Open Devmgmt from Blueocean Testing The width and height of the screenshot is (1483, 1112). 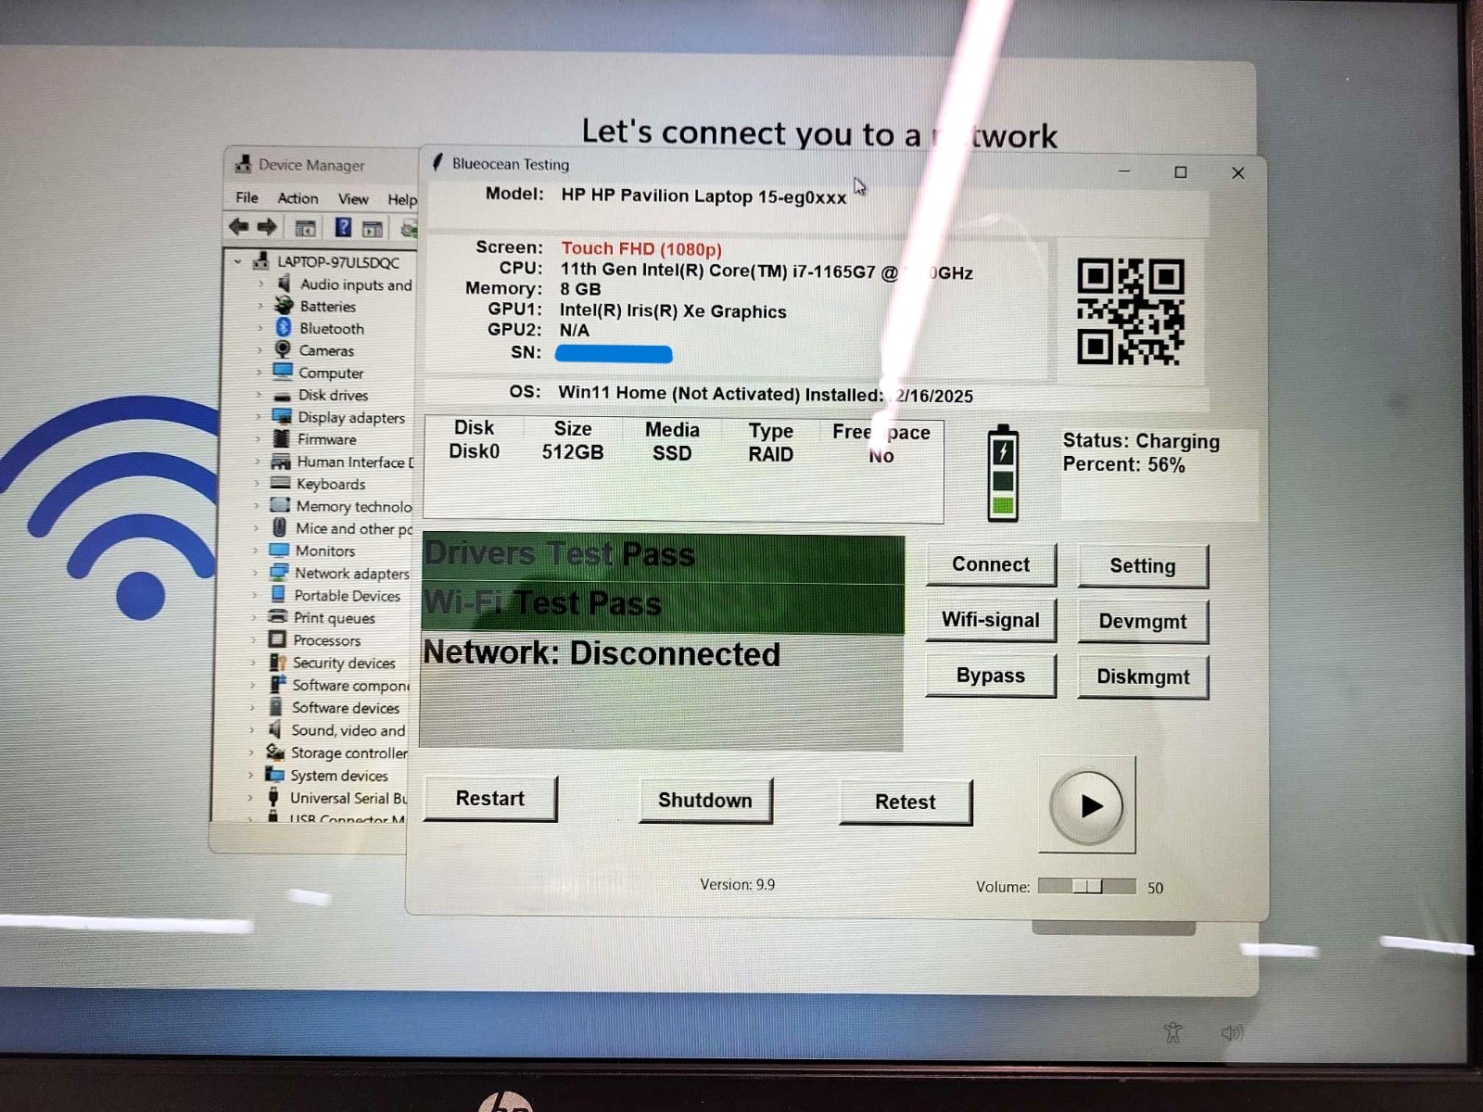pyautogui.click(x=1143, y=622)
